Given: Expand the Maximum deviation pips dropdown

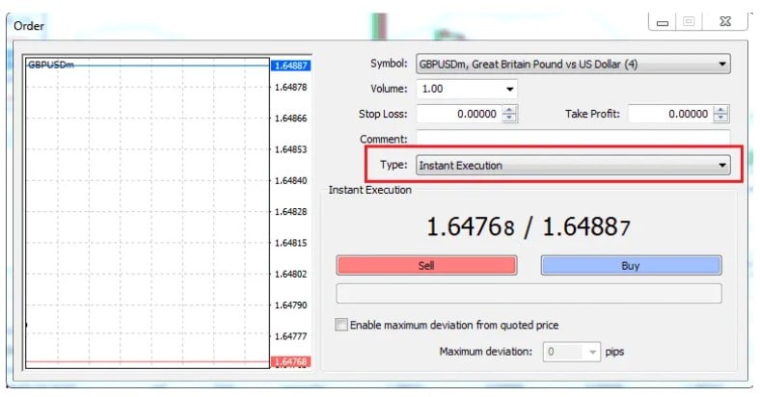Looking at the screenshot, I should pyautogui.click(x=590, y=352).
